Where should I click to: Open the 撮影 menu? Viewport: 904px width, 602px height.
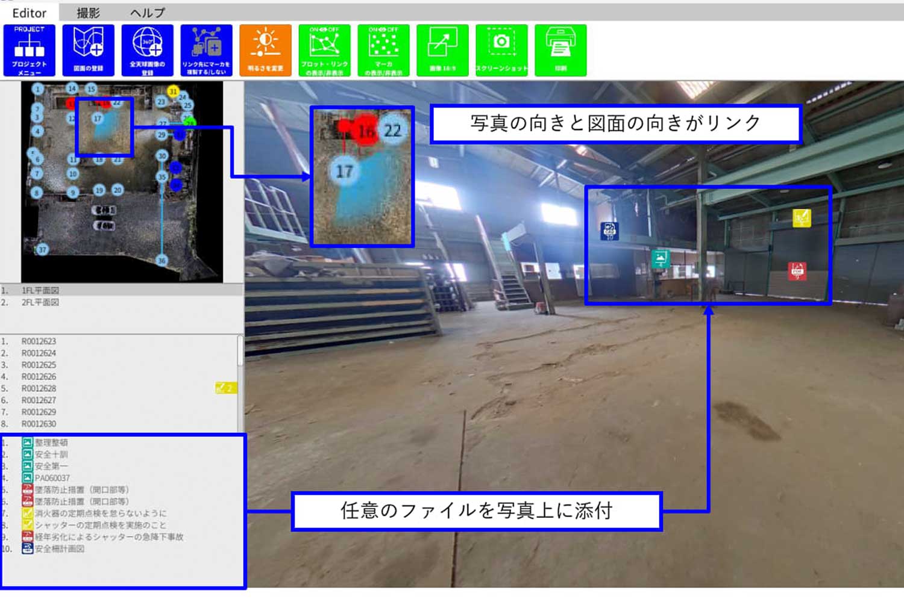click(88, 13)
